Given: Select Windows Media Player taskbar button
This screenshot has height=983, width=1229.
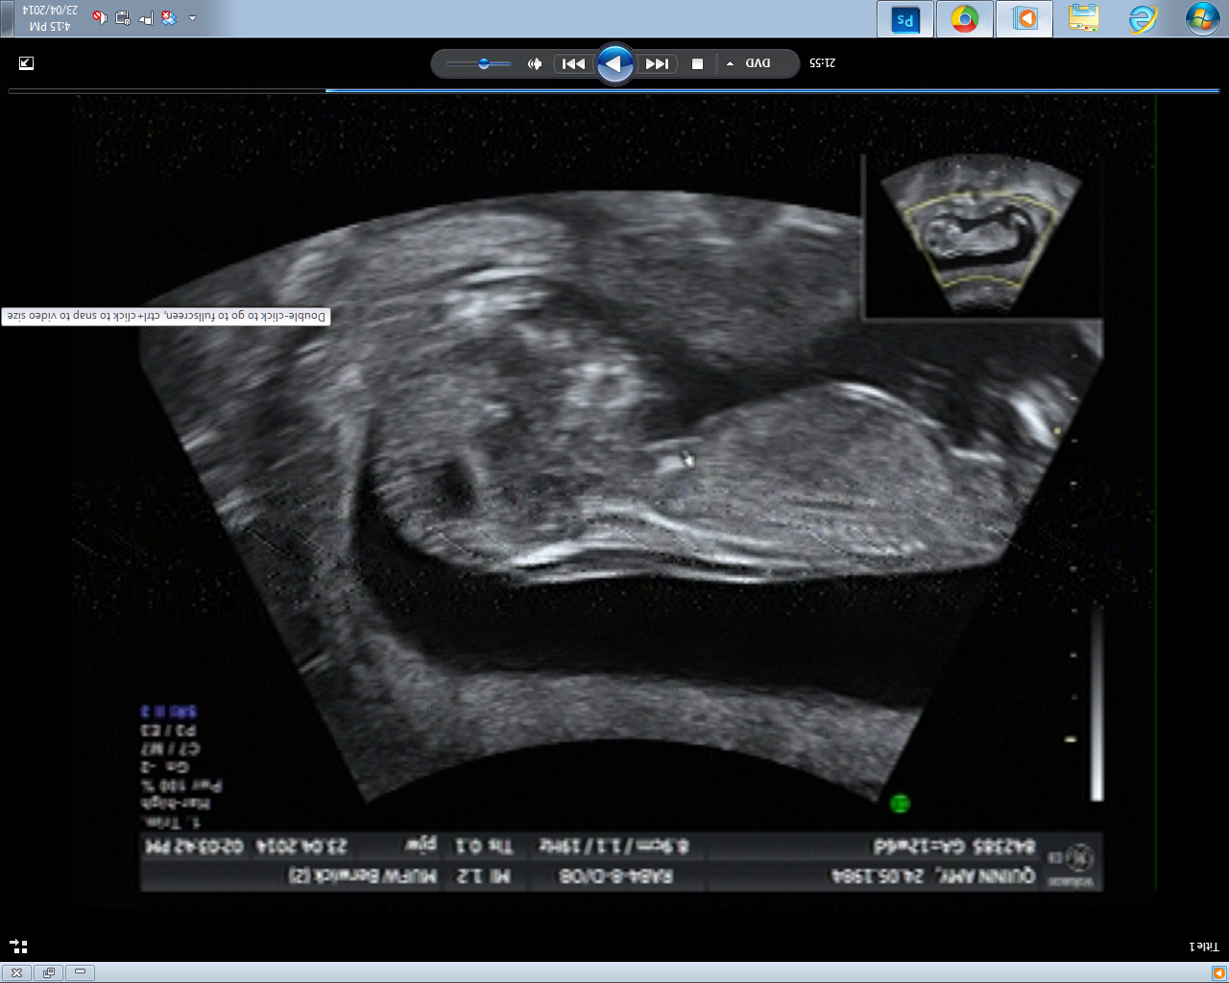Looking at the screenshot, I should pyautogui.click(x=1024, y=19).
